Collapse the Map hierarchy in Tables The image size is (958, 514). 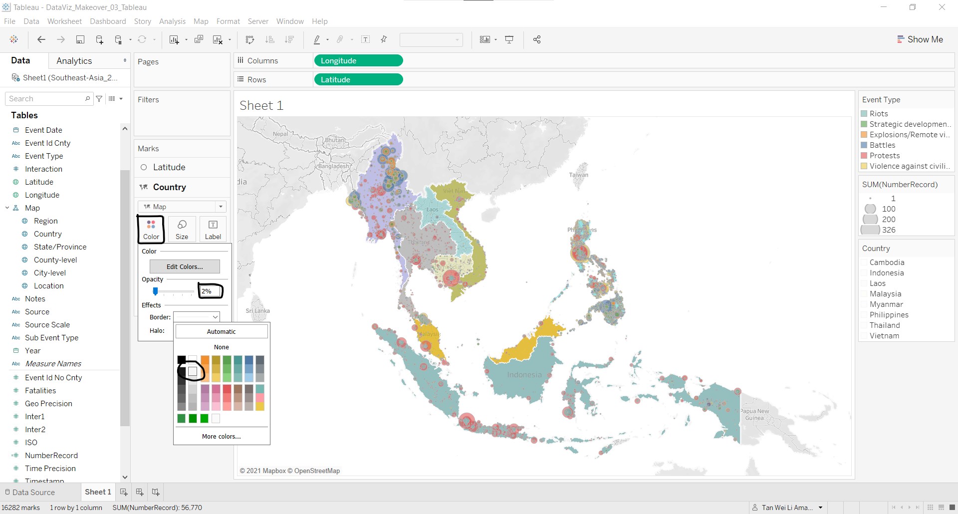pos(7,208)
